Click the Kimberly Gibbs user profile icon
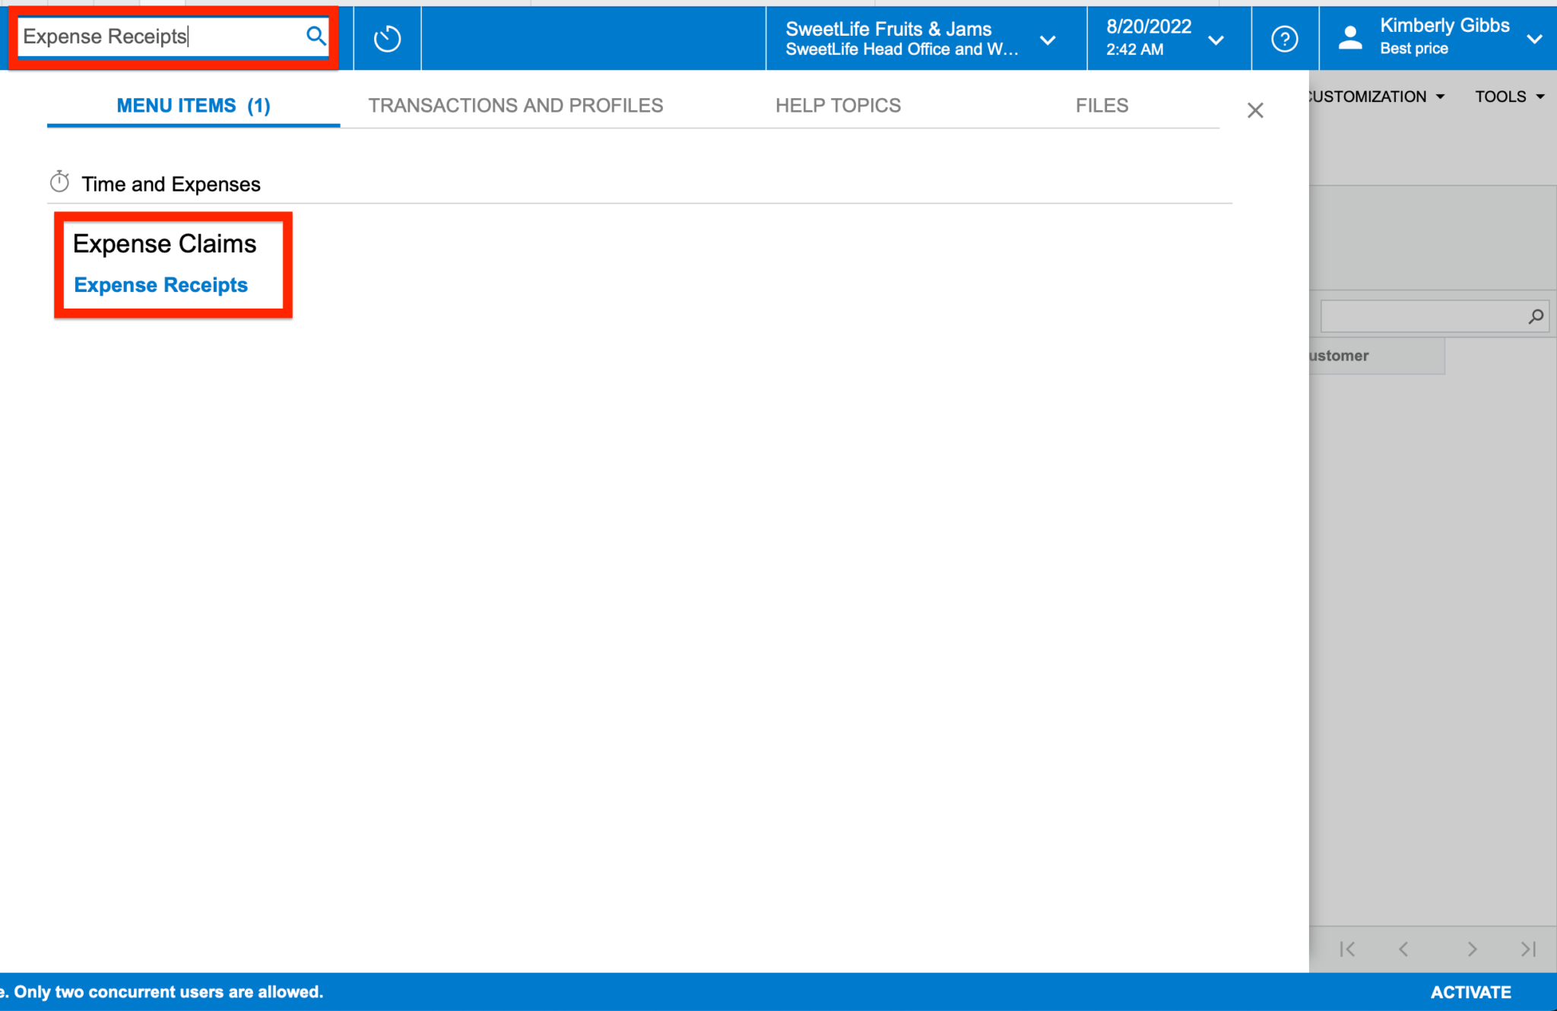 click(1350, 37)
